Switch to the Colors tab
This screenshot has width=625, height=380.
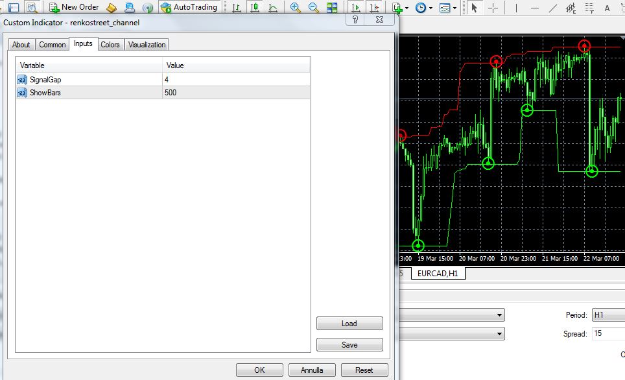coord(110,45)
